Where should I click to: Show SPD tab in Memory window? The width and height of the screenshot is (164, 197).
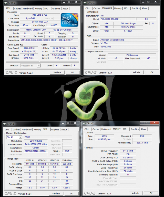coord(125,129)
